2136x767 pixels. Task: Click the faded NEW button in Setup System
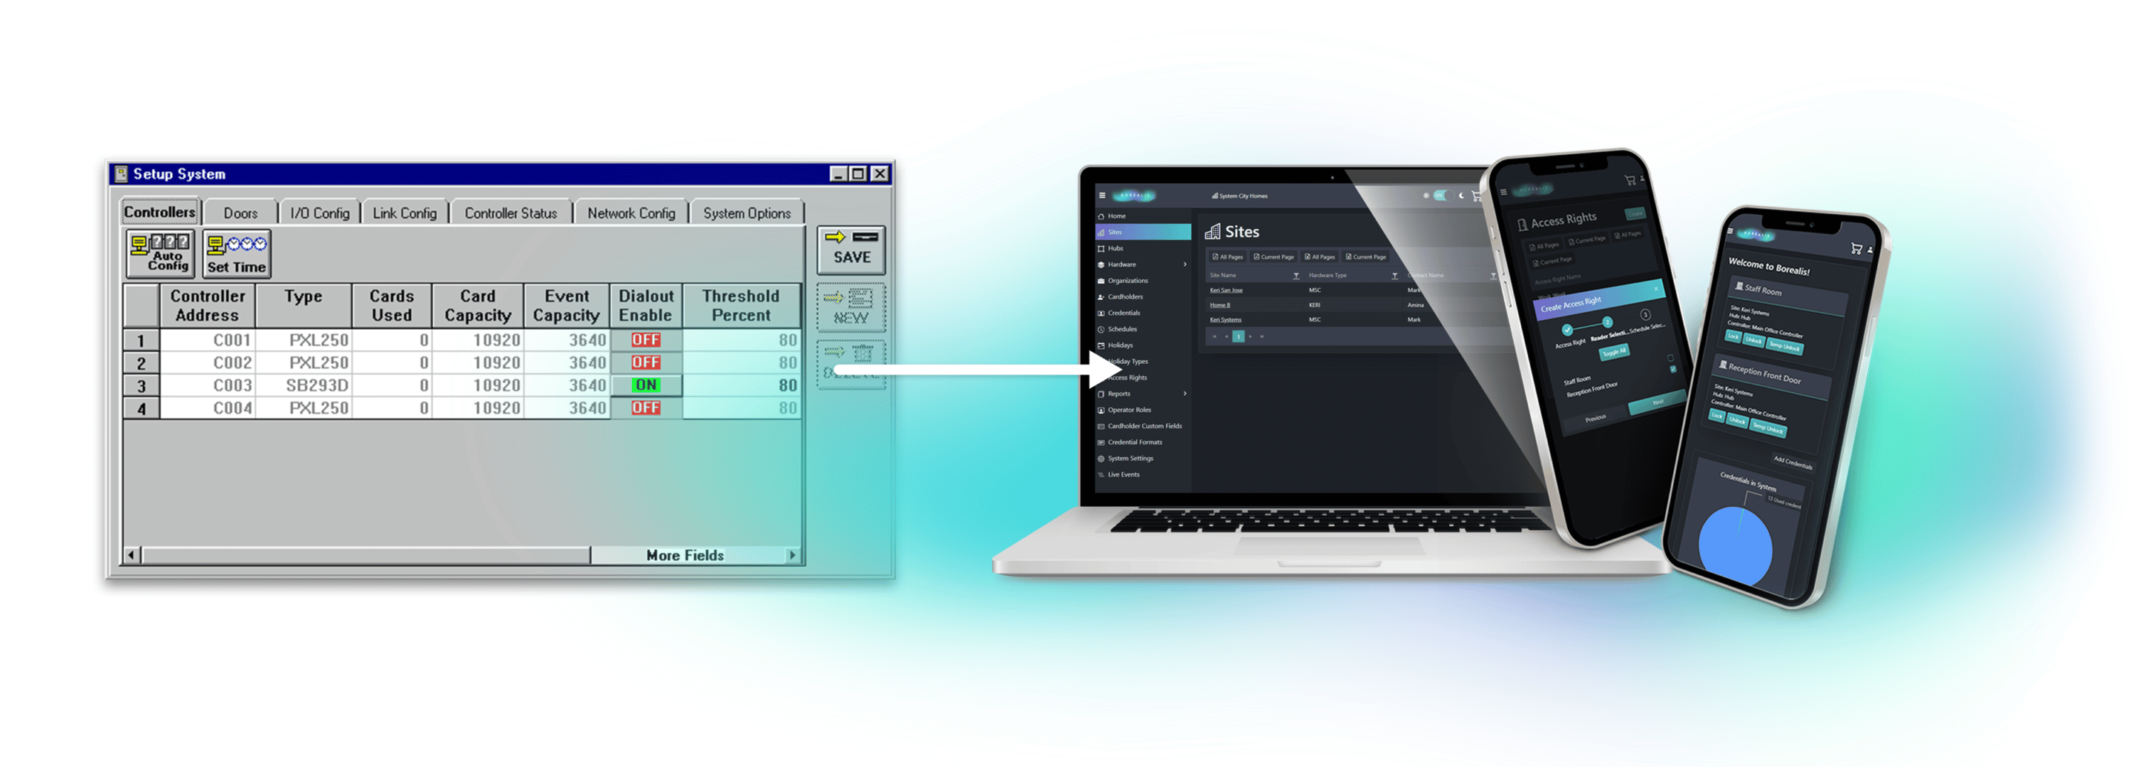click(x=851, y=308)
